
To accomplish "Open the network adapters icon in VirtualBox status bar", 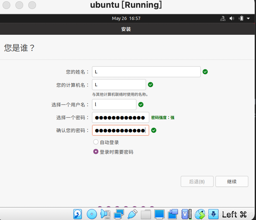I will pos(119,214).
